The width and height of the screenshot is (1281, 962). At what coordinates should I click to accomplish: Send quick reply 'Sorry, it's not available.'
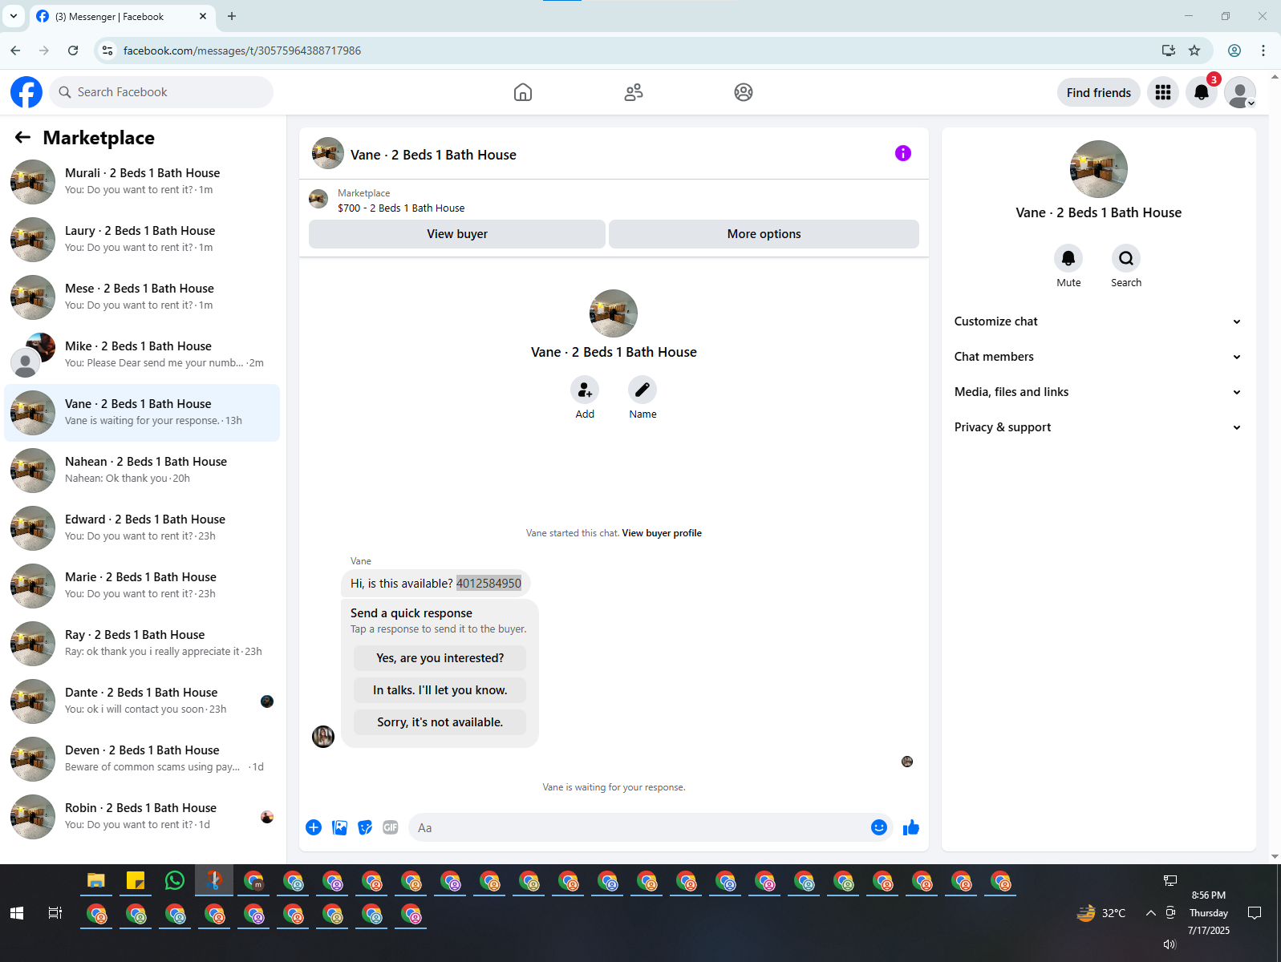click(440, 722)
